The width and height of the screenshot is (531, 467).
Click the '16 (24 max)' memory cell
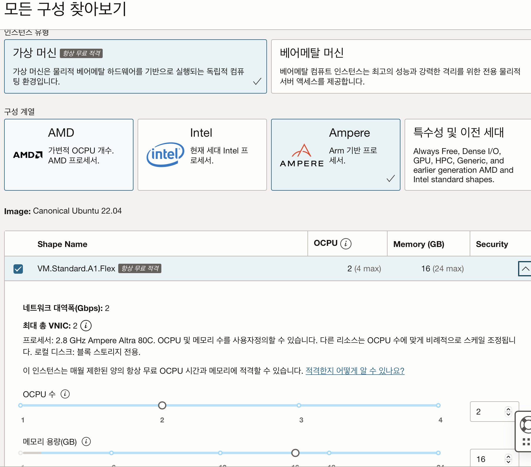[x=442, y=269]
